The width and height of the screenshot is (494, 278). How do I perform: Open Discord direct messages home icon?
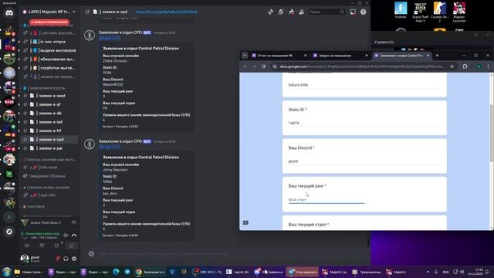(9, 13)
